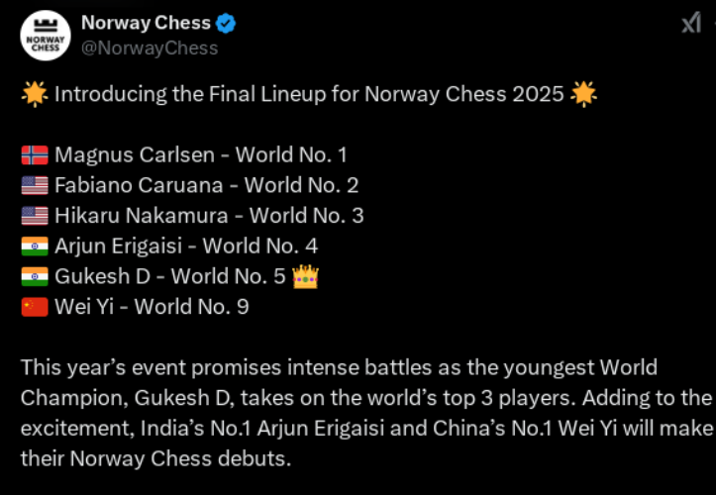Click the US flag beside Hikaru Nakamura
The height and width of the screenshot is (495, 716).
point(34,216)
